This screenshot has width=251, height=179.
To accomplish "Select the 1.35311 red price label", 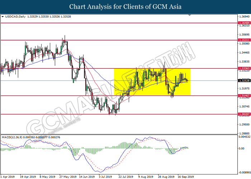I will 244,40.
